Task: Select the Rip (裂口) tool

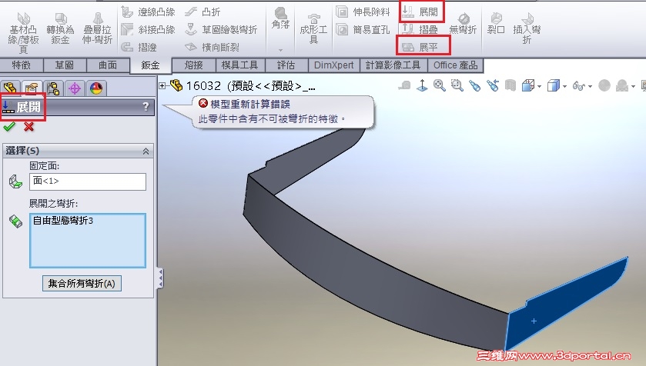Action: pos(496,24)
